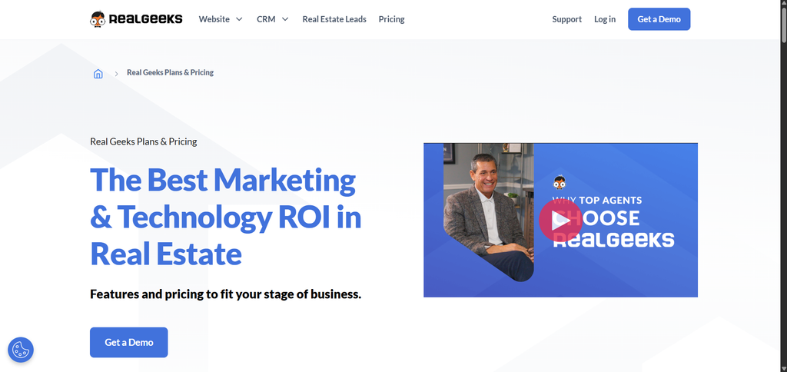Viewport: 787px width, 372px height.
Task: Open the Support link
Action: [566, 19]
